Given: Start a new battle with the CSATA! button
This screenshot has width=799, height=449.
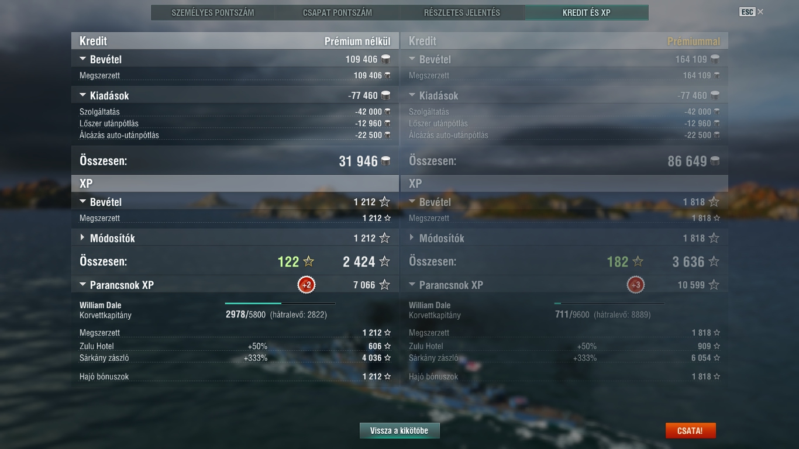Looking at the screenshot, I should pyautogui.click(x=690, y=431).
